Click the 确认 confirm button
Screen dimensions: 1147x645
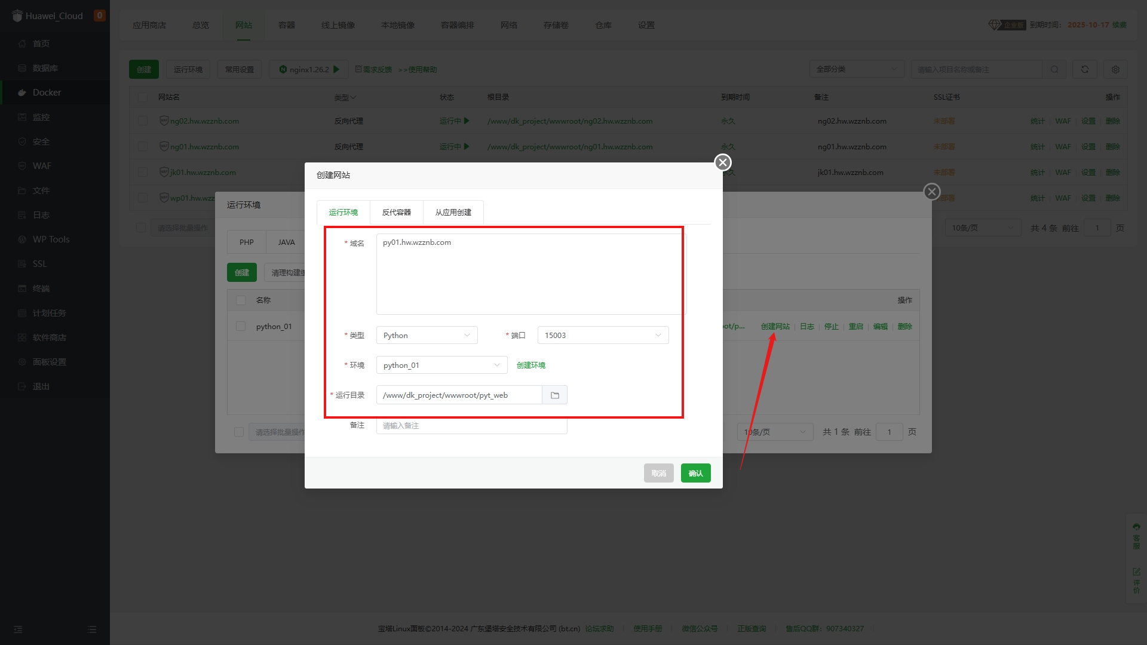[695, 474]
